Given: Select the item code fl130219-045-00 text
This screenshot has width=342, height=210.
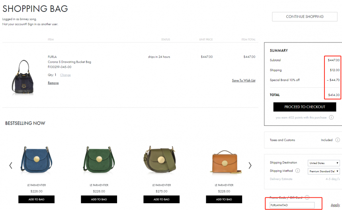Looking at the screenshot, I should [60, 67].
